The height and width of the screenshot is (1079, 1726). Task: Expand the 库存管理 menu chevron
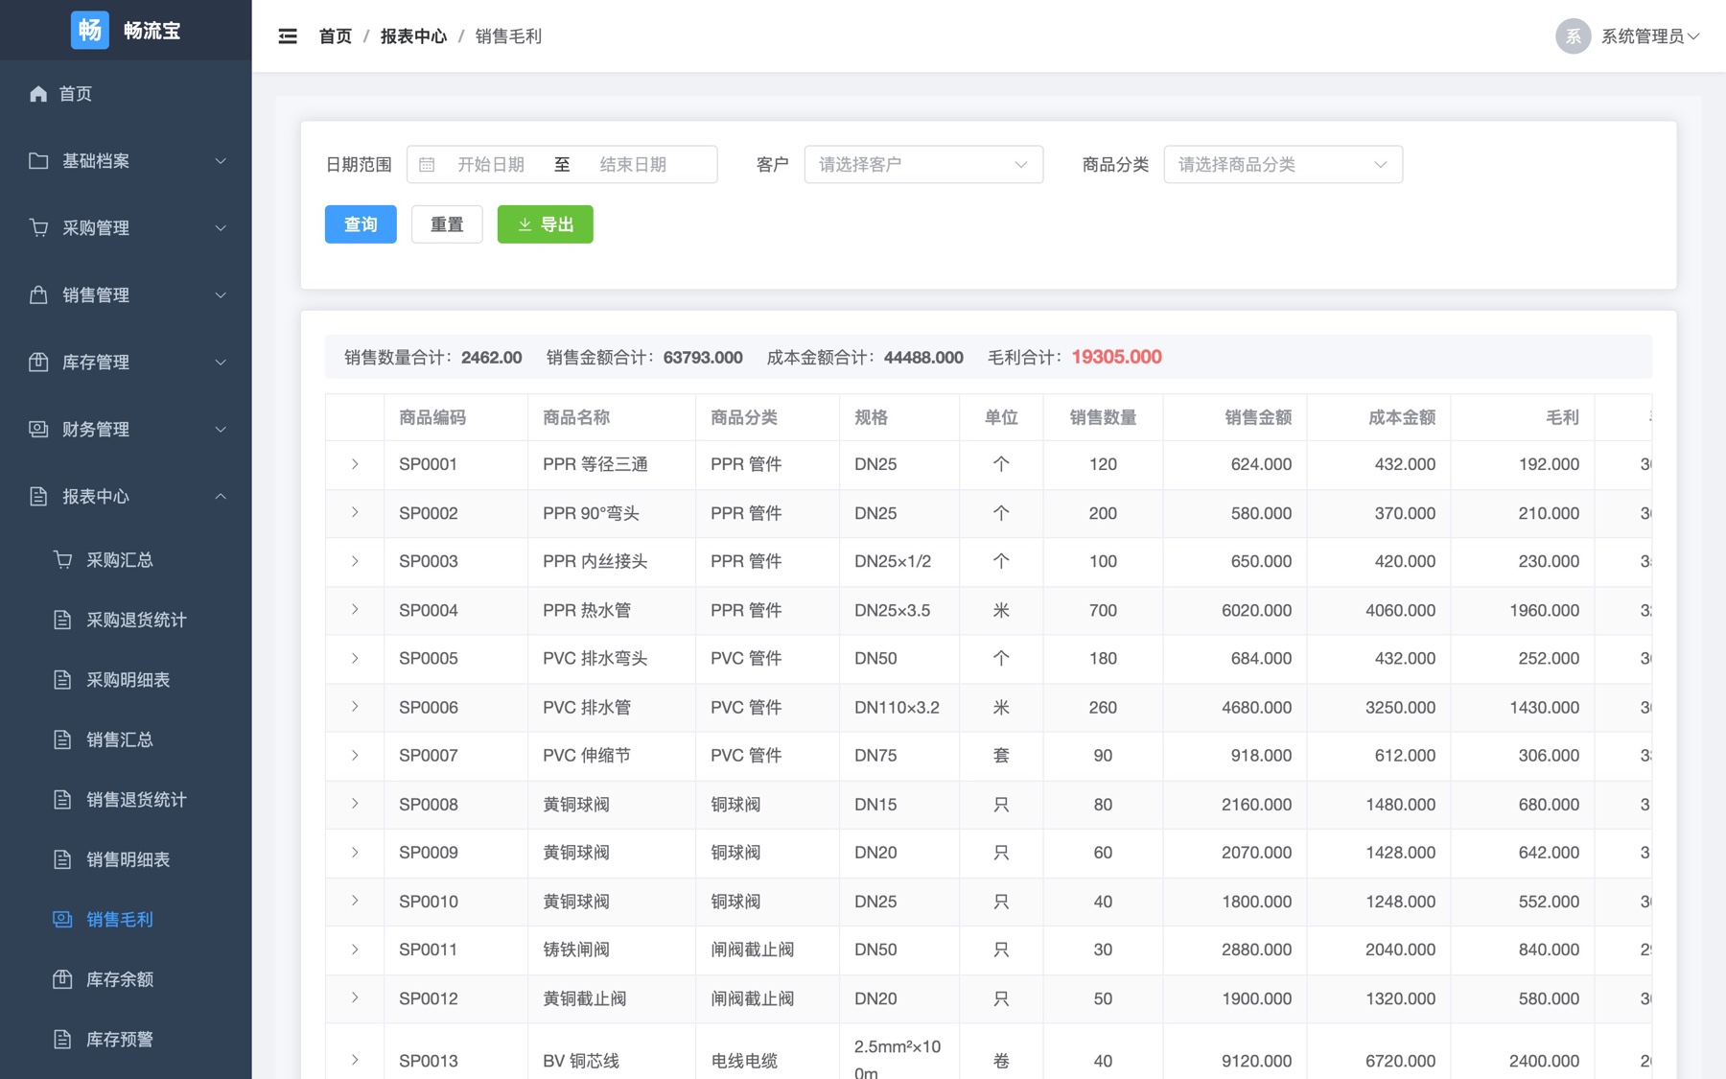[x=221, y=362]
